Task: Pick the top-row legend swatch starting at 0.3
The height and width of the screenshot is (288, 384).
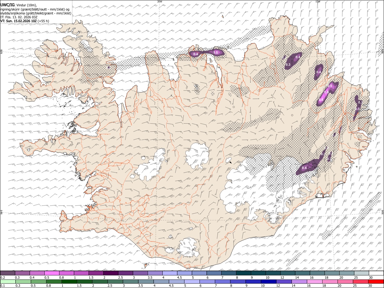Action: coord(22,273)
